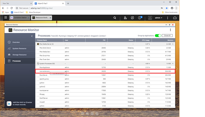Select the RAATServer process row
This screenshot has width=205, height=117.
pos(105,98)
